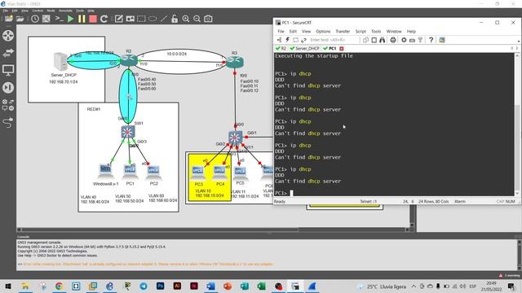Select the draw ellipse tool

point(153,19)
